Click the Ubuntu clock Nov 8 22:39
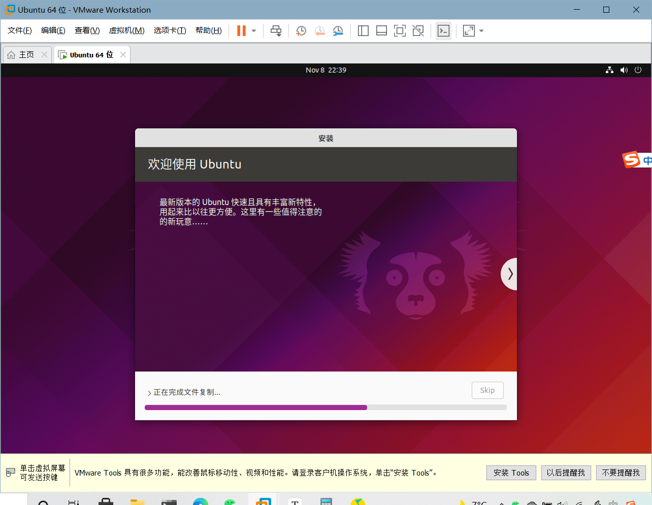This screenshot has width=652, height=505. [326, 70]
